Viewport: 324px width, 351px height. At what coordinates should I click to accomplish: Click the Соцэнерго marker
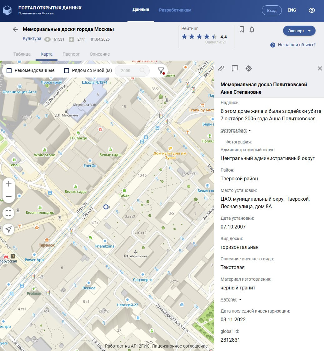[143, 274]
